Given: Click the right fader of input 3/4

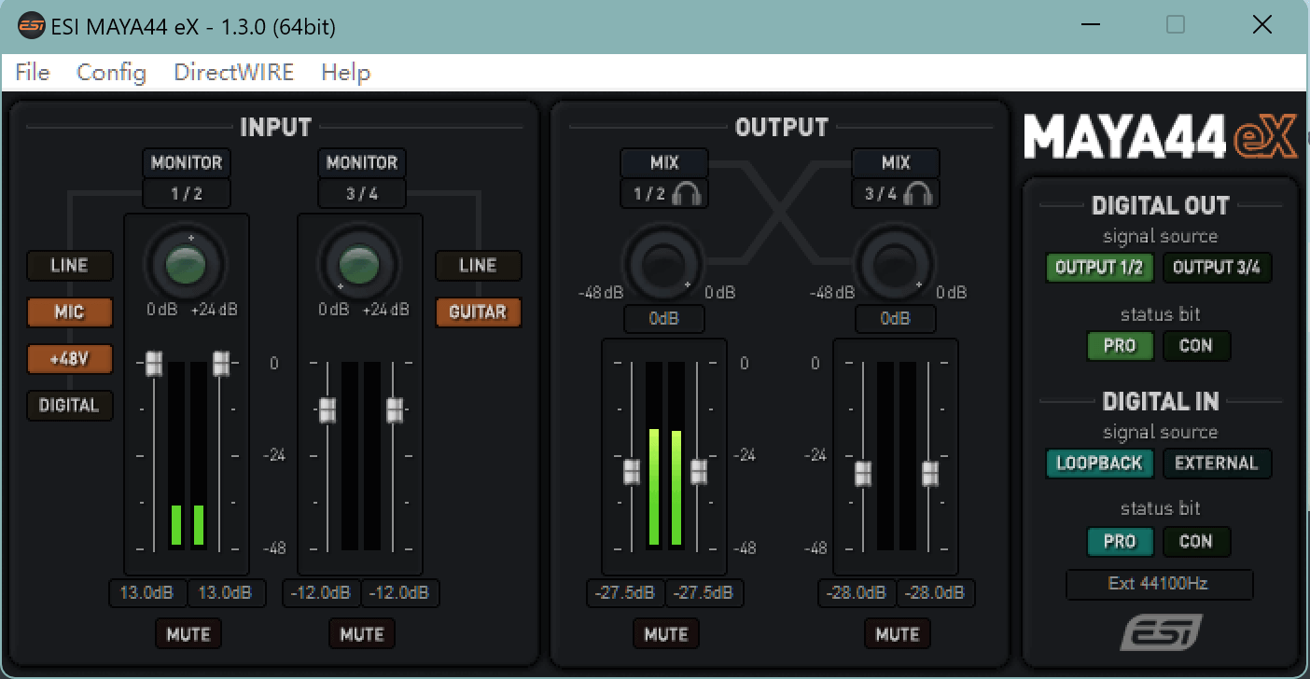Looking at the screenshot, I should tap(395, 409).
